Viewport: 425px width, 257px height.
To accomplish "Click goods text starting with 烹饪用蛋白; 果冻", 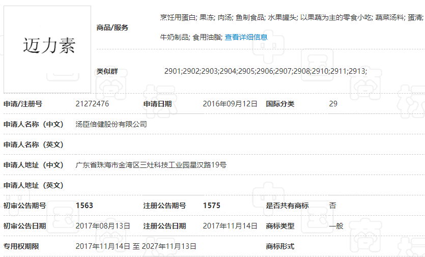I will (x=292, y=17).
